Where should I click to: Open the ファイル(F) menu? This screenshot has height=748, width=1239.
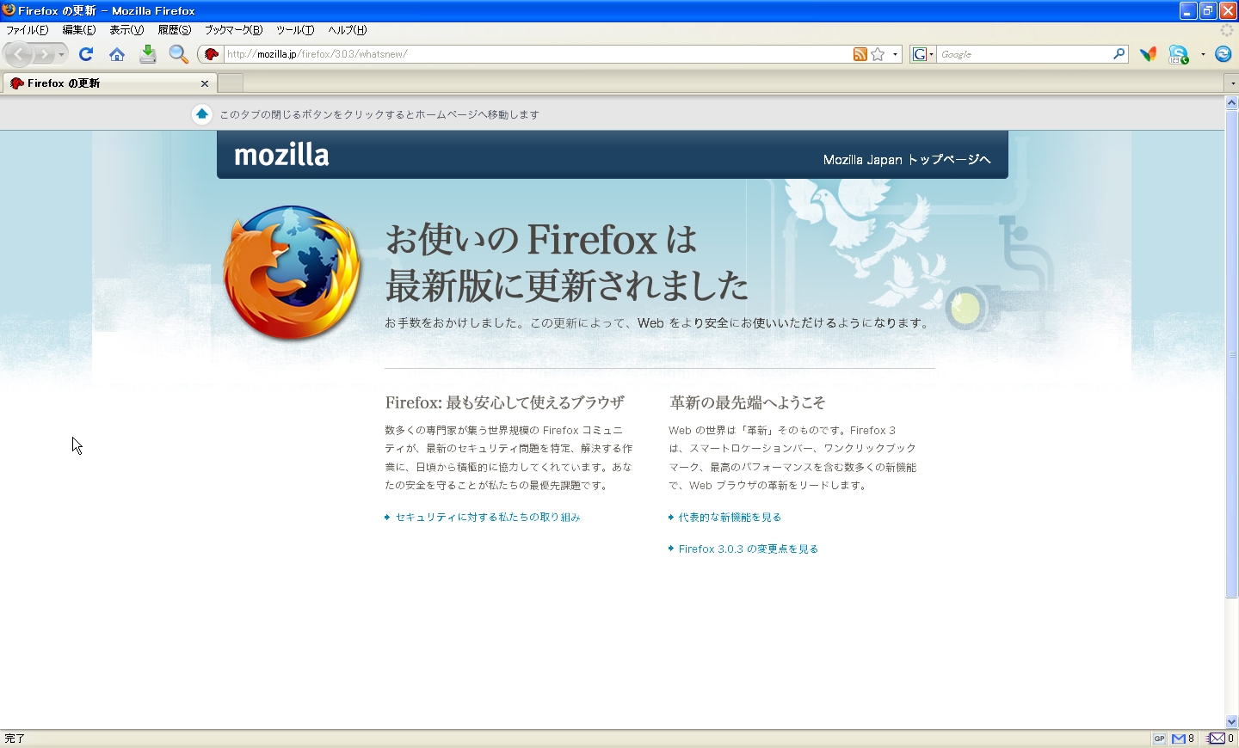click(27, 30)
